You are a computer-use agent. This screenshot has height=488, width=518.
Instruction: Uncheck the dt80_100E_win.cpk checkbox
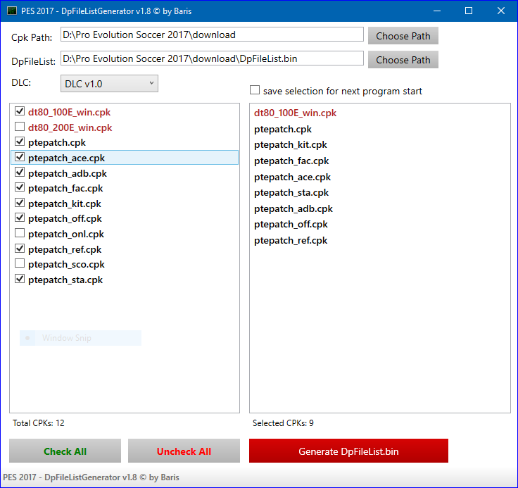[x=20, y=111]
